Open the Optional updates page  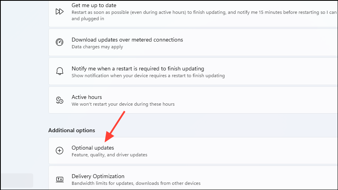193,150
